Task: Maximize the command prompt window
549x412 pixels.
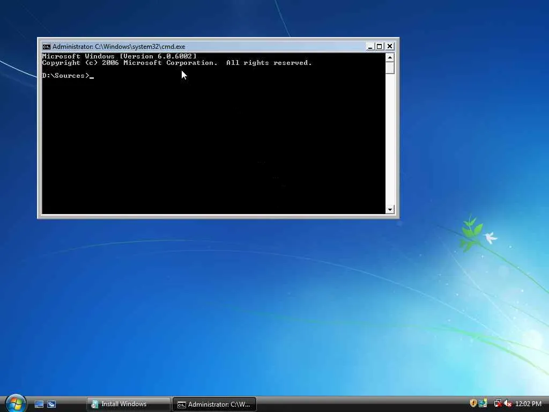Action: (380, 46)
